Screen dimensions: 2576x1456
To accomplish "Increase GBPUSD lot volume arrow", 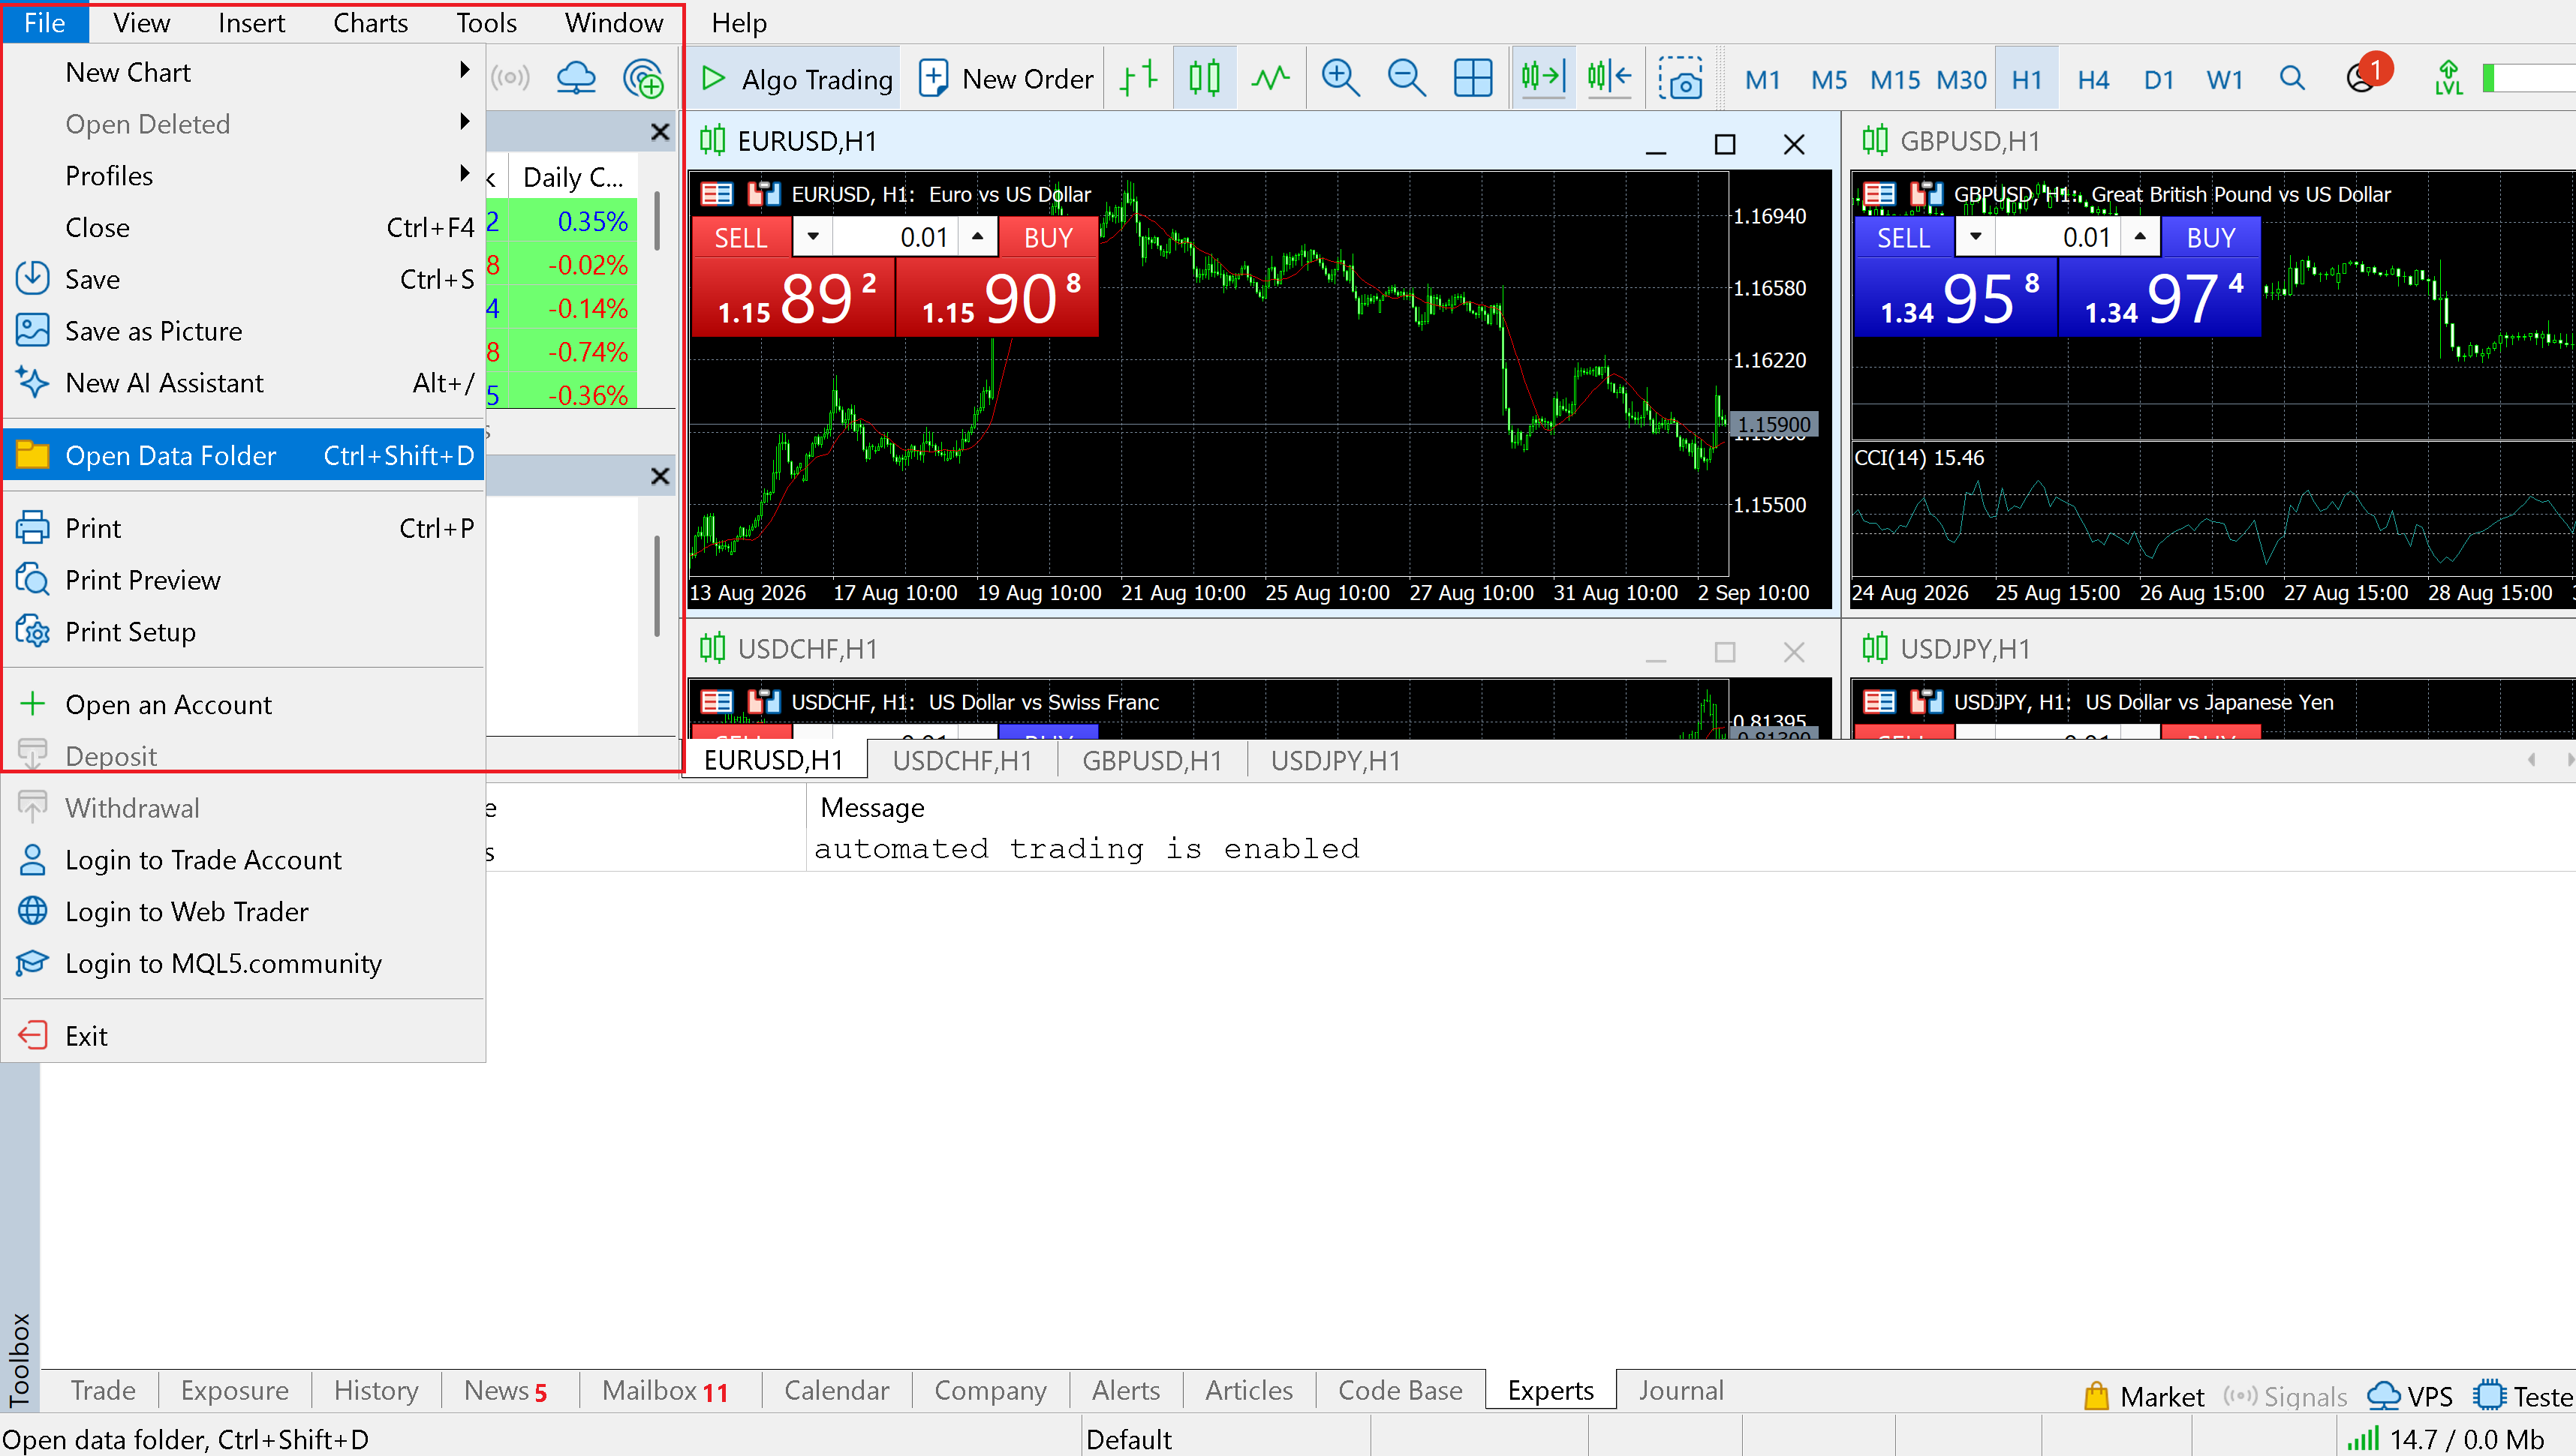I will (x=2140, y=238).
